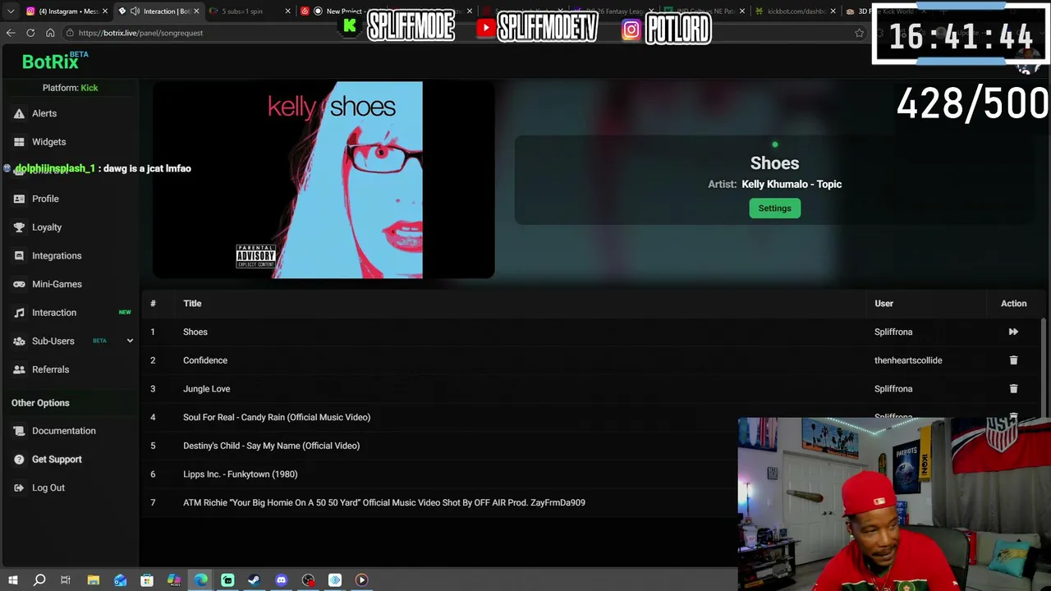
Task: Click the green Settings button
Action: tap(774, 208)
